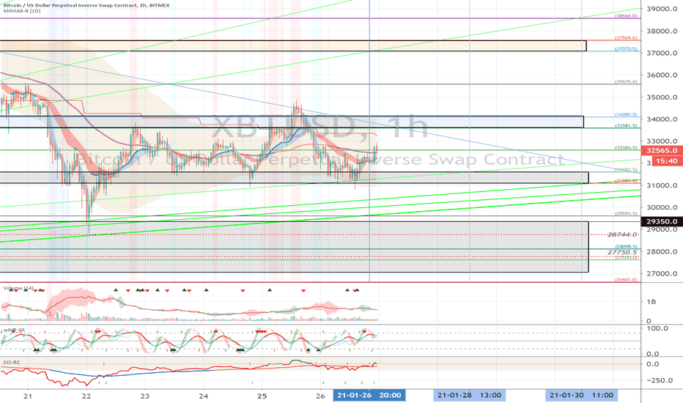The width and height of the screenshot is (683, 403).
Task: Click date 24 on the time axis
Action: pyautogui.click(x=204, y=396)
